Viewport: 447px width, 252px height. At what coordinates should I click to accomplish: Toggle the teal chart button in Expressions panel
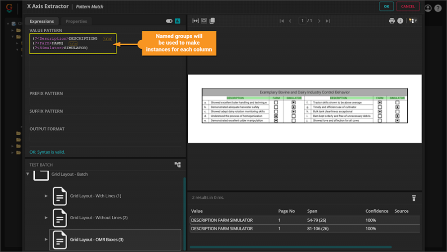[x=178, y=21]
